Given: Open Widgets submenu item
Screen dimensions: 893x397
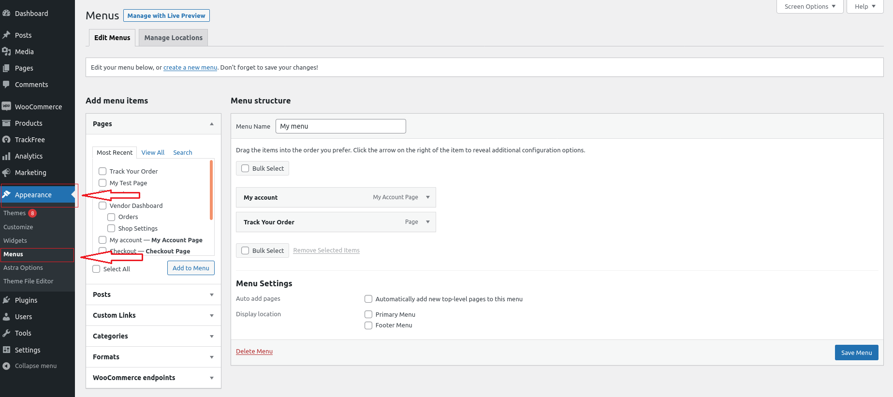Looking at the screenshot, I should [15, 240].
